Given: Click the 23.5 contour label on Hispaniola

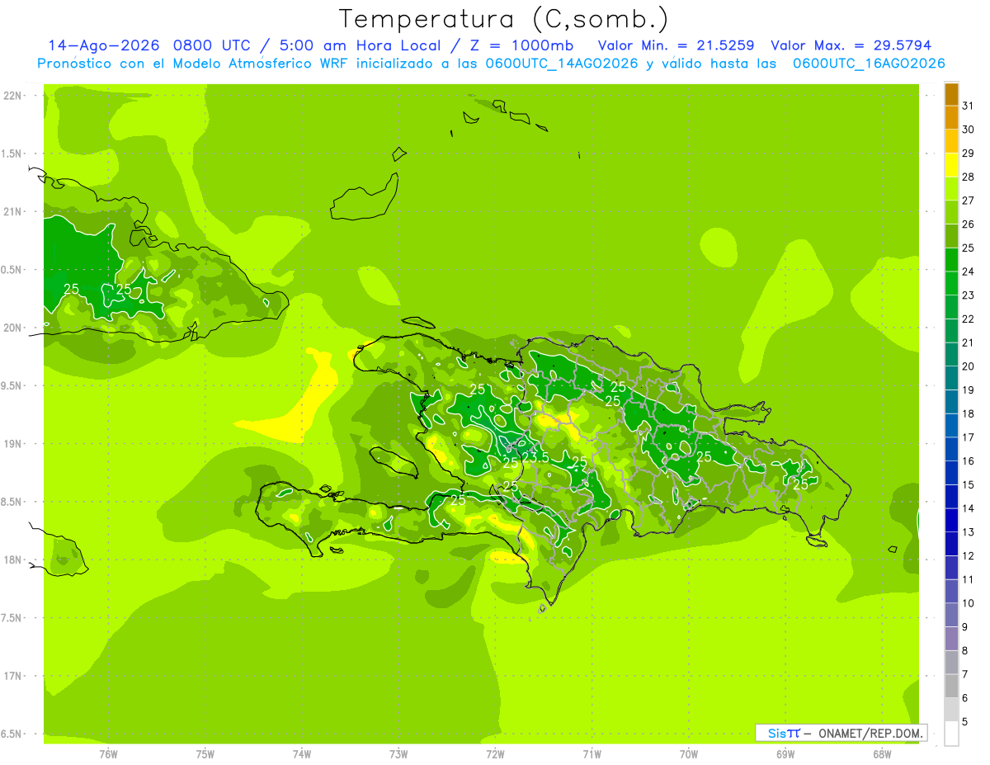Looking at the screenshot, I should (535, 458).
